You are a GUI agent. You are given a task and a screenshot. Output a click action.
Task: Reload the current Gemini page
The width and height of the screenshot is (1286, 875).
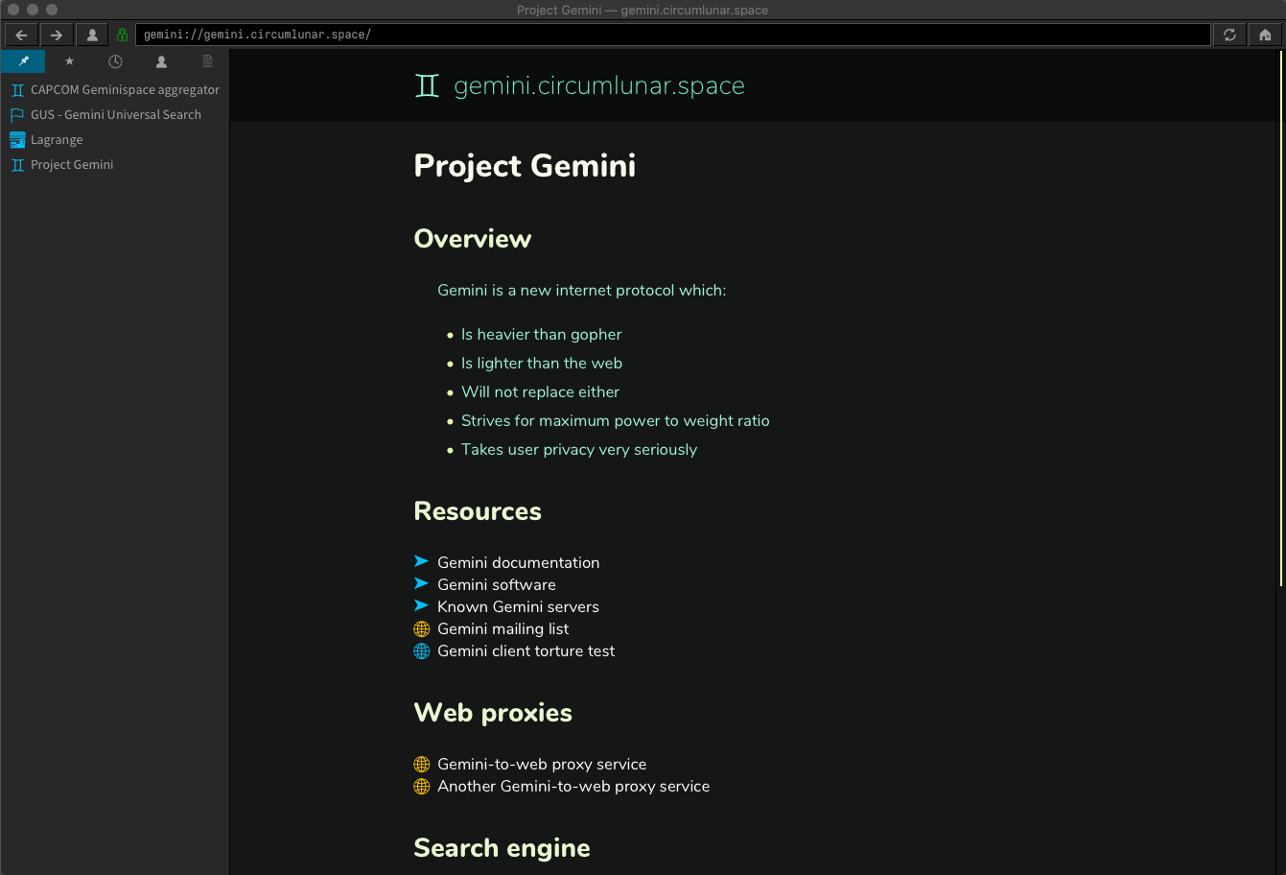pyautogui.click(x=1229, y=35)
